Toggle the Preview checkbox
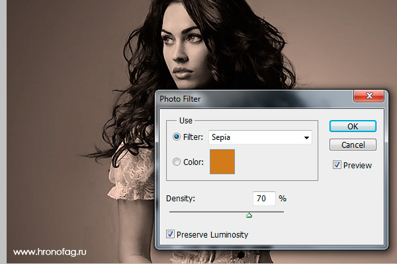 [x=337, y=165]
